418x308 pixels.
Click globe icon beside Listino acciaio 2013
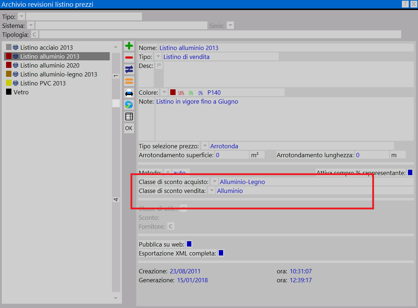coord(16,48)
